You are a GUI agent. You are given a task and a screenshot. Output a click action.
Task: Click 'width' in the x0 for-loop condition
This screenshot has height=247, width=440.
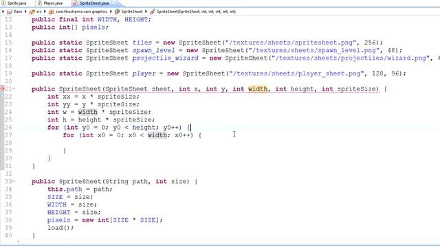coord(157,135)
